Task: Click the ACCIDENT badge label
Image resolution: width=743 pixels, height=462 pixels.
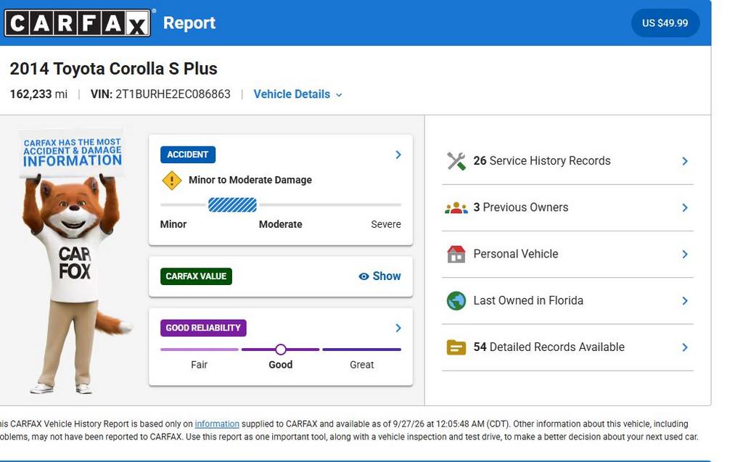Action: click(x=188, y=154)
